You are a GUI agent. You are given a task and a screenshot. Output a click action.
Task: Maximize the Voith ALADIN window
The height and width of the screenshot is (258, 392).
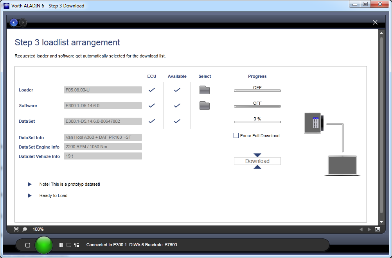click(x=365, y=4)
